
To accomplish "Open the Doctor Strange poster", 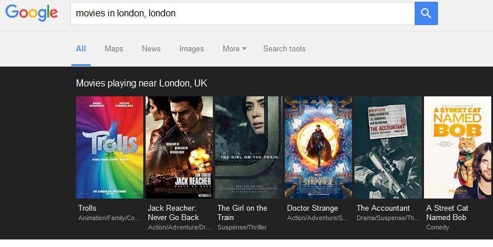I will tap(319, 147).
